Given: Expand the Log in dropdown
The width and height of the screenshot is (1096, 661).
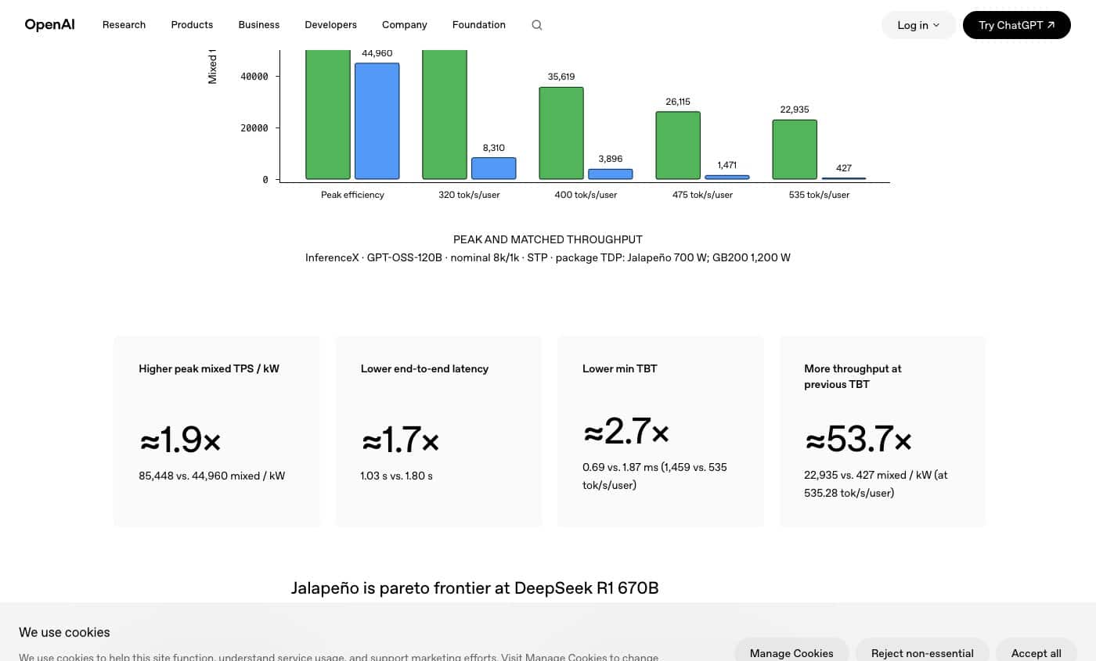Looking at the screenshot, I should click(918, 25).
